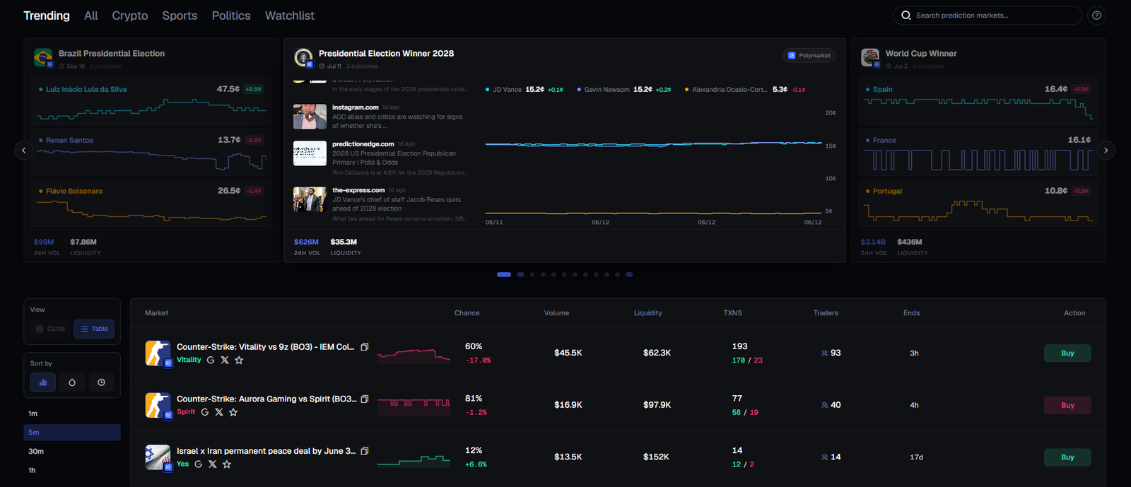Image resolution: width=1131 pixels, height=487 pixels.
Task: Open the Politics tab
Action: (x=231, y=16)
